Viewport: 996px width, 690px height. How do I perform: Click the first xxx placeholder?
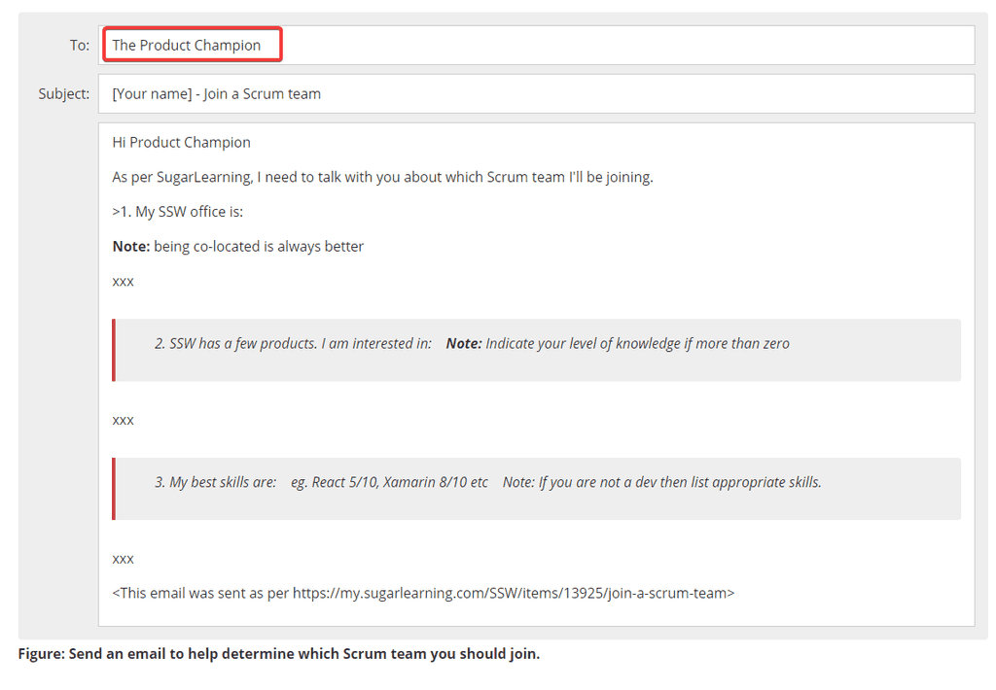pyautogui.click(x=123, y=281)
